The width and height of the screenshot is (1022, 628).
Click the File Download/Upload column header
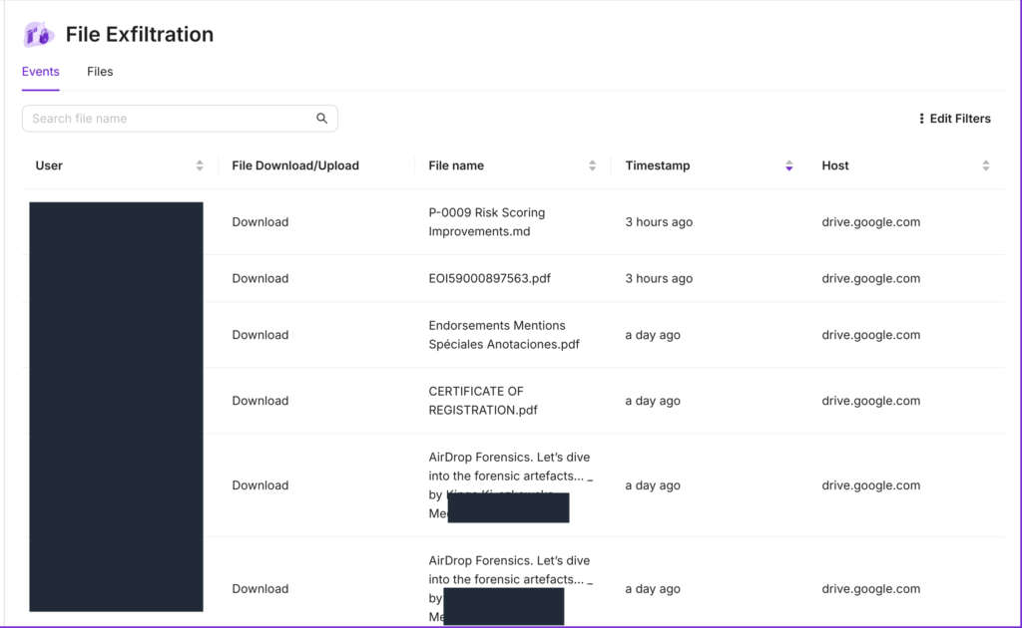[x=295, y=165]
